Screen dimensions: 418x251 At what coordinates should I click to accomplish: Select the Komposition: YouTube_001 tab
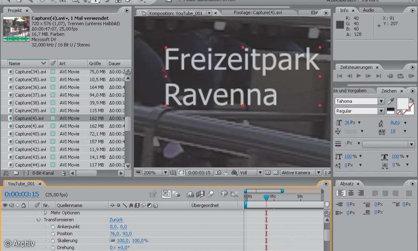click(x=176, y=13)
